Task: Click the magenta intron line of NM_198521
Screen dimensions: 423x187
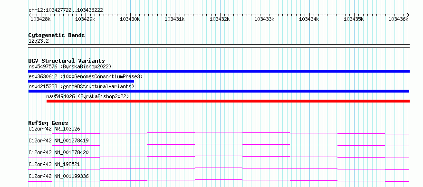Action: 219,168
